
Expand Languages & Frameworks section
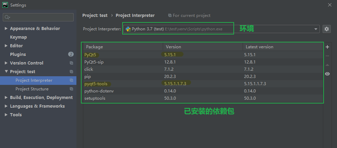[x=6, y=106]
